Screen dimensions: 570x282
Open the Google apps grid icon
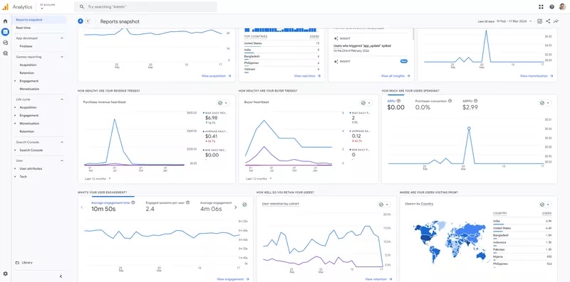click(541, 7)
